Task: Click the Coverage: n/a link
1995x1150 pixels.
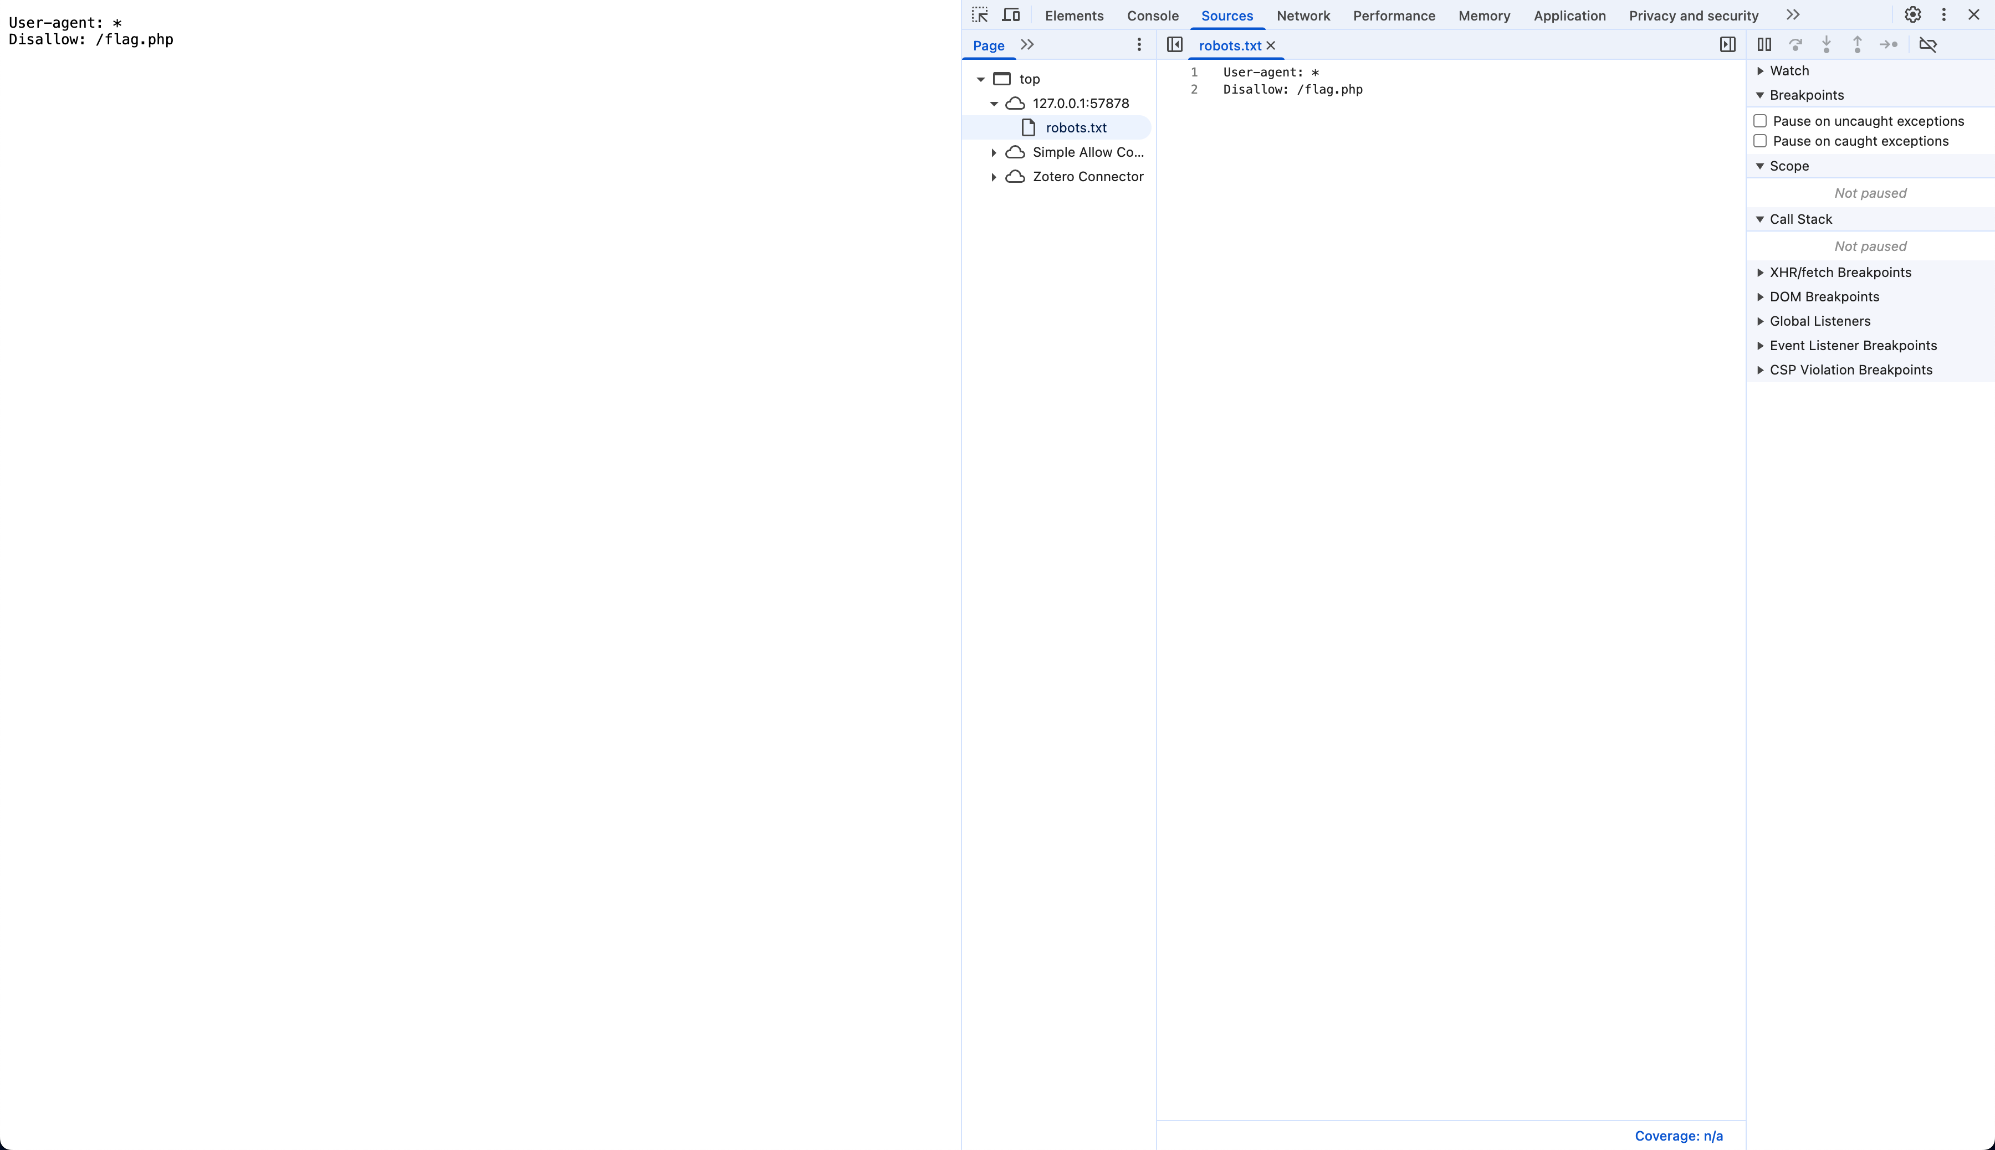Action: [1678, 1136]
